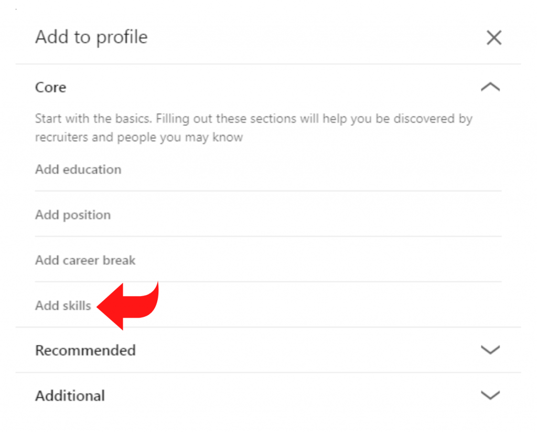Open the Core section header

tap(50, 87)
